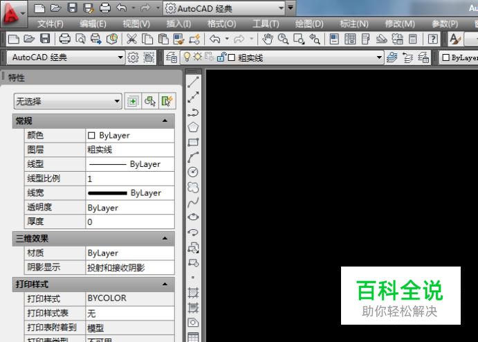The image size is (478, 342).
Task: Click the Quick Select button in properties
Action: coord(167,101)
